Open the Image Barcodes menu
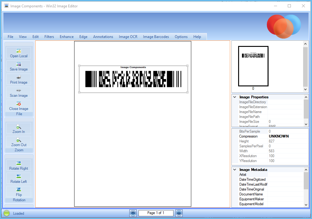Viewport: 312px width, 219px height. pos(156,36)
